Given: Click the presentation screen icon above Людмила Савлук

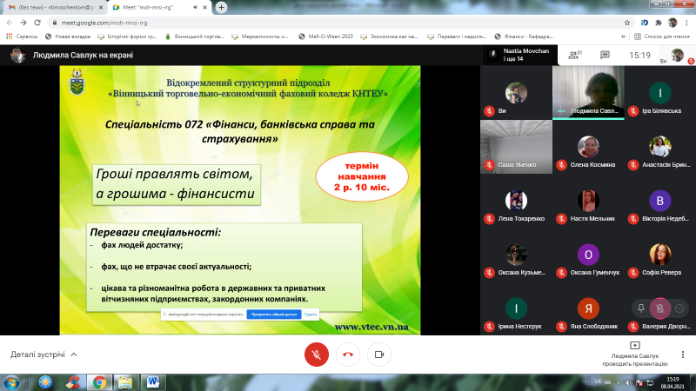Looking at the screenshot, I should (x=635, y=345).
